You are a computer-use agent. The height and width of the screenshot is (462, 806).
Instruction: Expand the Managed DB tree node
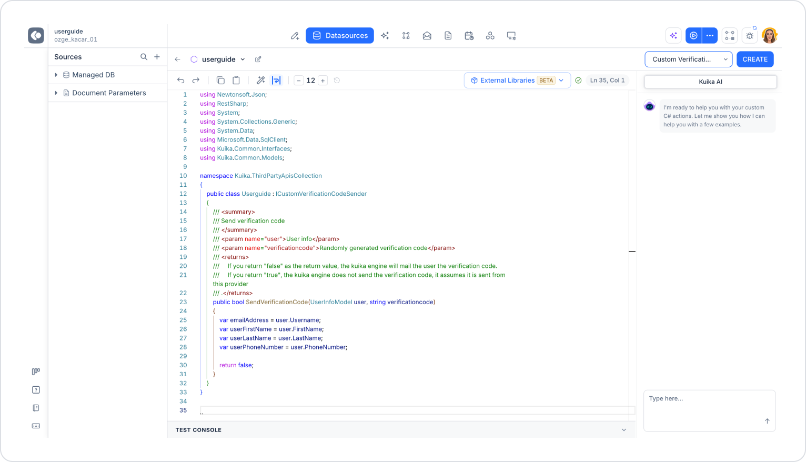pyautogui.click(x=56, y=75)
